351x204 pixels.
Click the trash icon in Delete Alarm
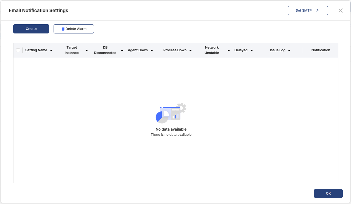63,29
